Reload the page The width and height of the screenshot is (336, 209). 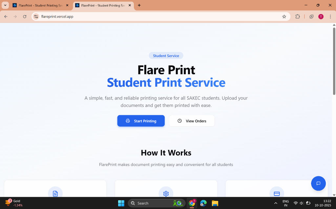pyautogui.click(x=25, y=16)
